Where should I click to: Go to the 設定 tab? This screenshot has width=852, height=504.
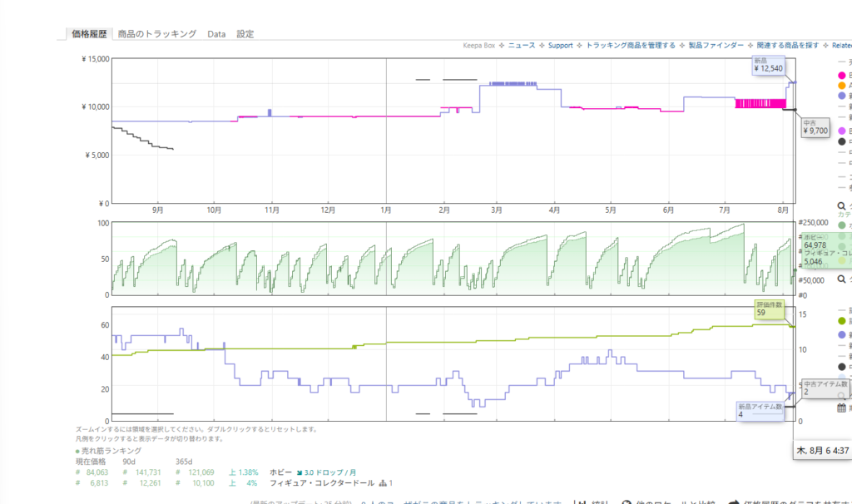(245, 33)
